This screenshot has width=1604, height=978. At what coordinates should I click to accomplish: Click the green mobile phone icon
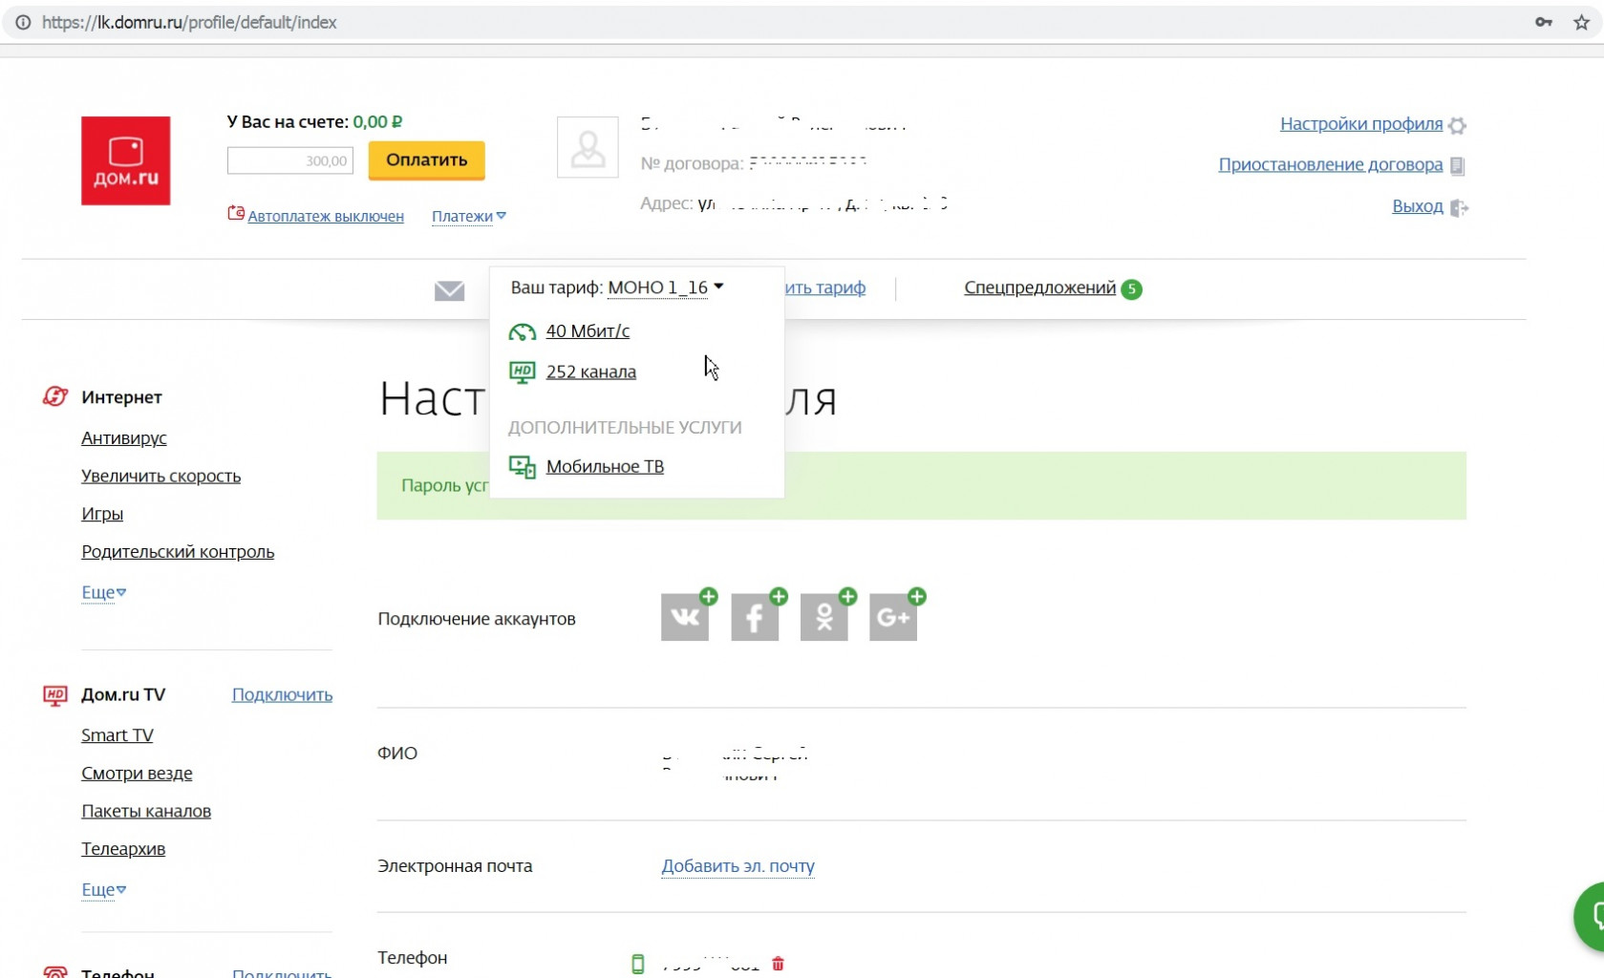638,964
